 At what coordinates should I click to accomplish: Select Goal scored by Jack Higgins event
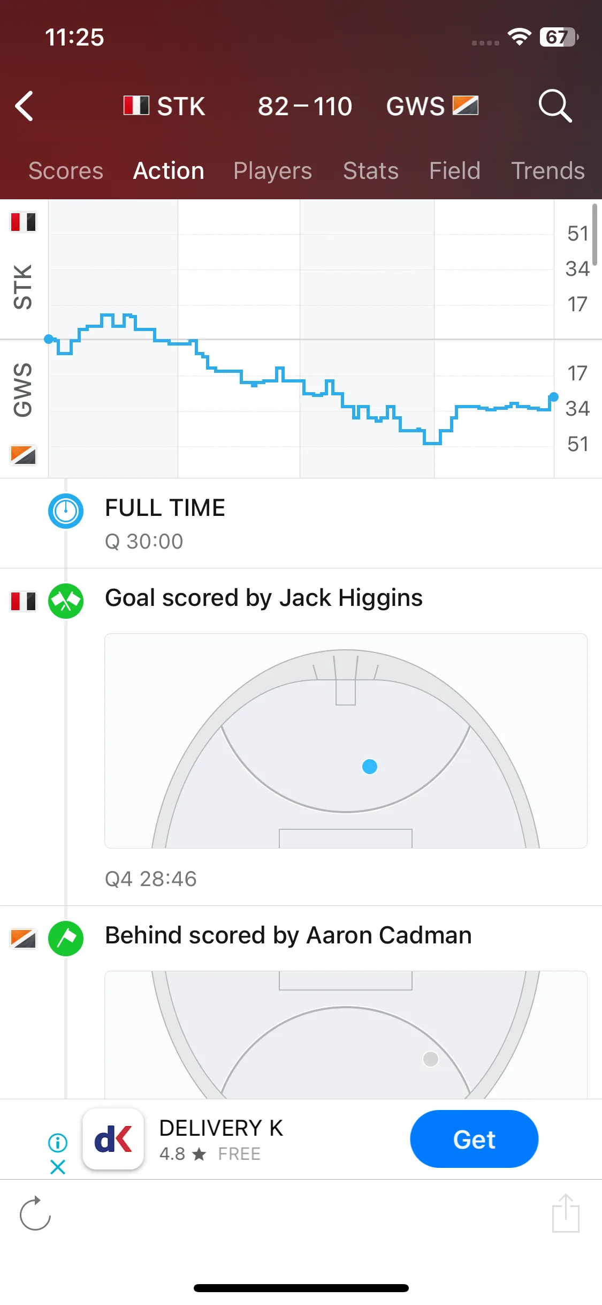(x=264, y=598)
